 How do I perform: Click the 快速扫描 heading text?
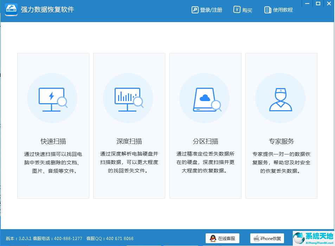(53, 141)
